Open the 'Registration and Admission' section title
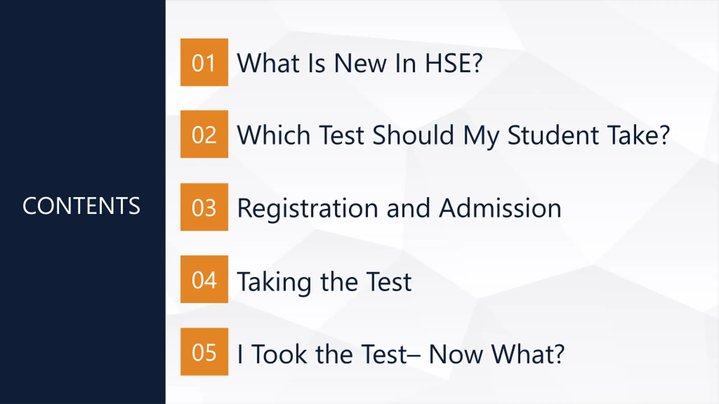 pyautogui.click(x=399, y=209)
